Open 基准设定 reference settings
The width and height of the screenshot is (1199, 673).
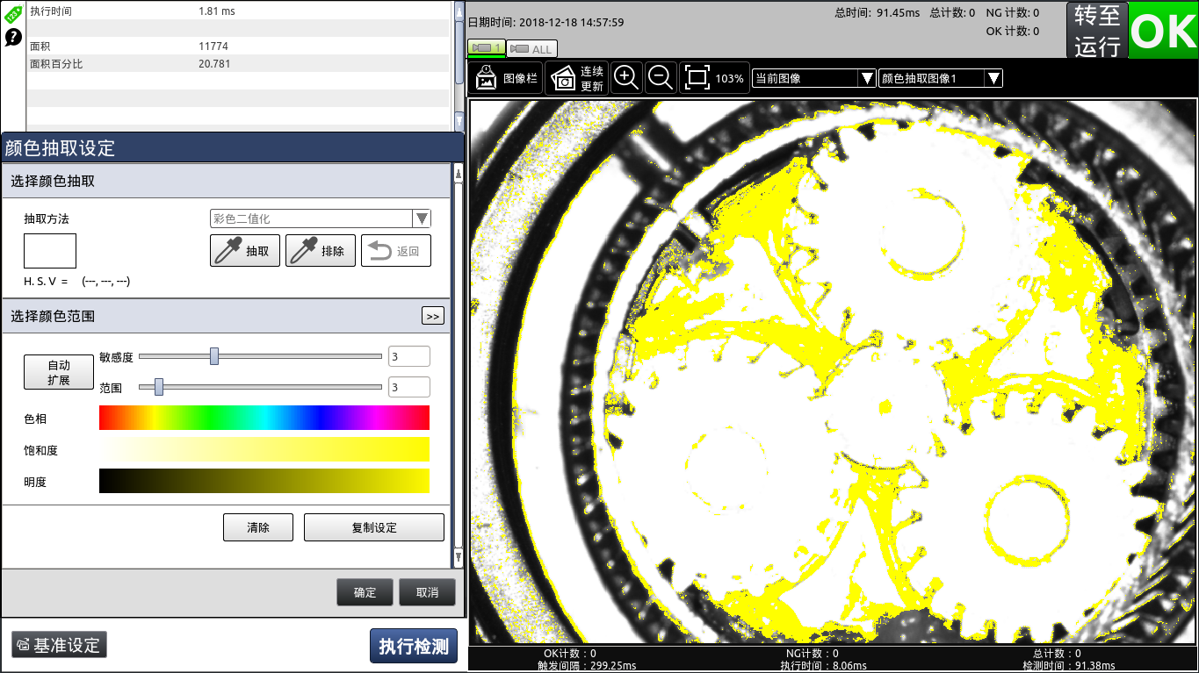point(59,645)
